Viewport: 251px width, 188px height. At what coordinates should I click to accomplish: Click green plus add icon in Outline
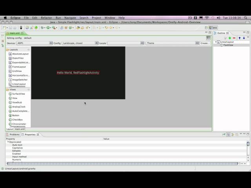point(230,38)
